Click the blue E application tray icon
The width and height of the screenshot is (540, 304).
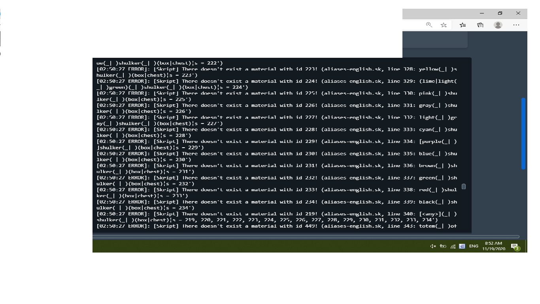click(x=462, y=246)
